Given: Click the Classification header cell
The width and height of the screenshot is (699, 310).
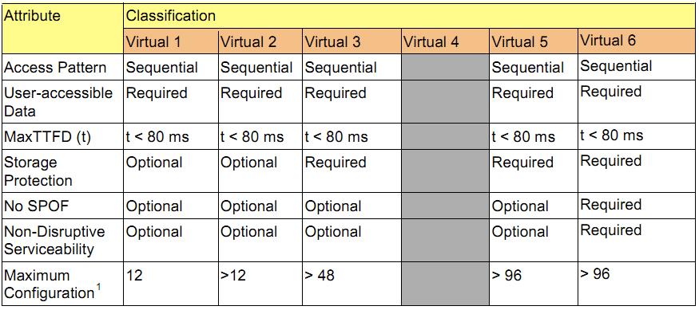Looking at the screenshot, I should [410, 16].
